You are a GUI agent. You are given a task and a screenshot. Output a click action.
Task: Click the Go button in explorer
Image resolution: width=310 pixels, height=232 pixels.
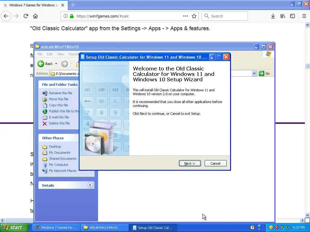(264, 74)
